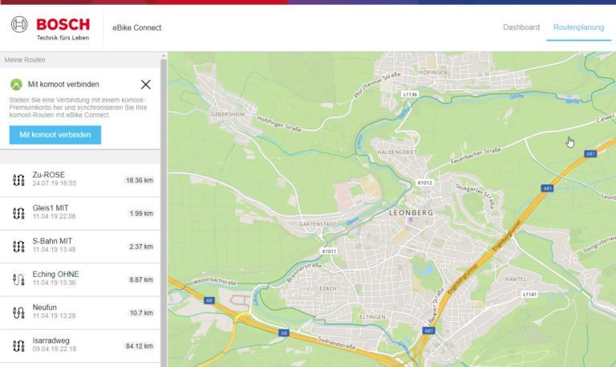Switch to the Routenplanung tab
Viewport: 616px width, 367px height.
(578, 27)
